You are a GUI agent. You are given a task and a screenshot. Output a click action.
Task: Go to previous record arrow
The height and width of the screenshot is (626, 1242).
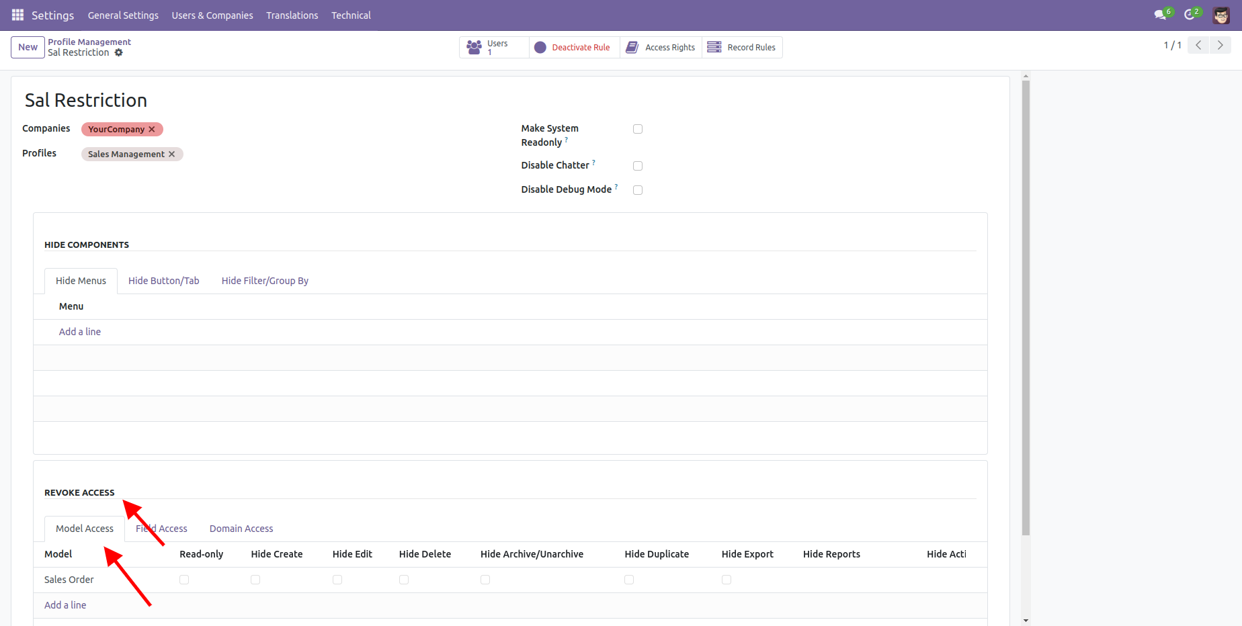pyautogui.click(x=1198, y=45)
